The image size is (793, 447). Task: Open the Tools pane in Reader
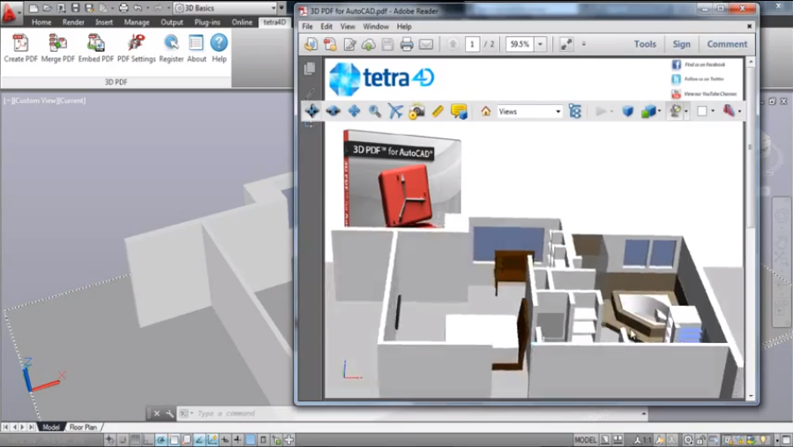pyautogui.click(x=645, y=44)
